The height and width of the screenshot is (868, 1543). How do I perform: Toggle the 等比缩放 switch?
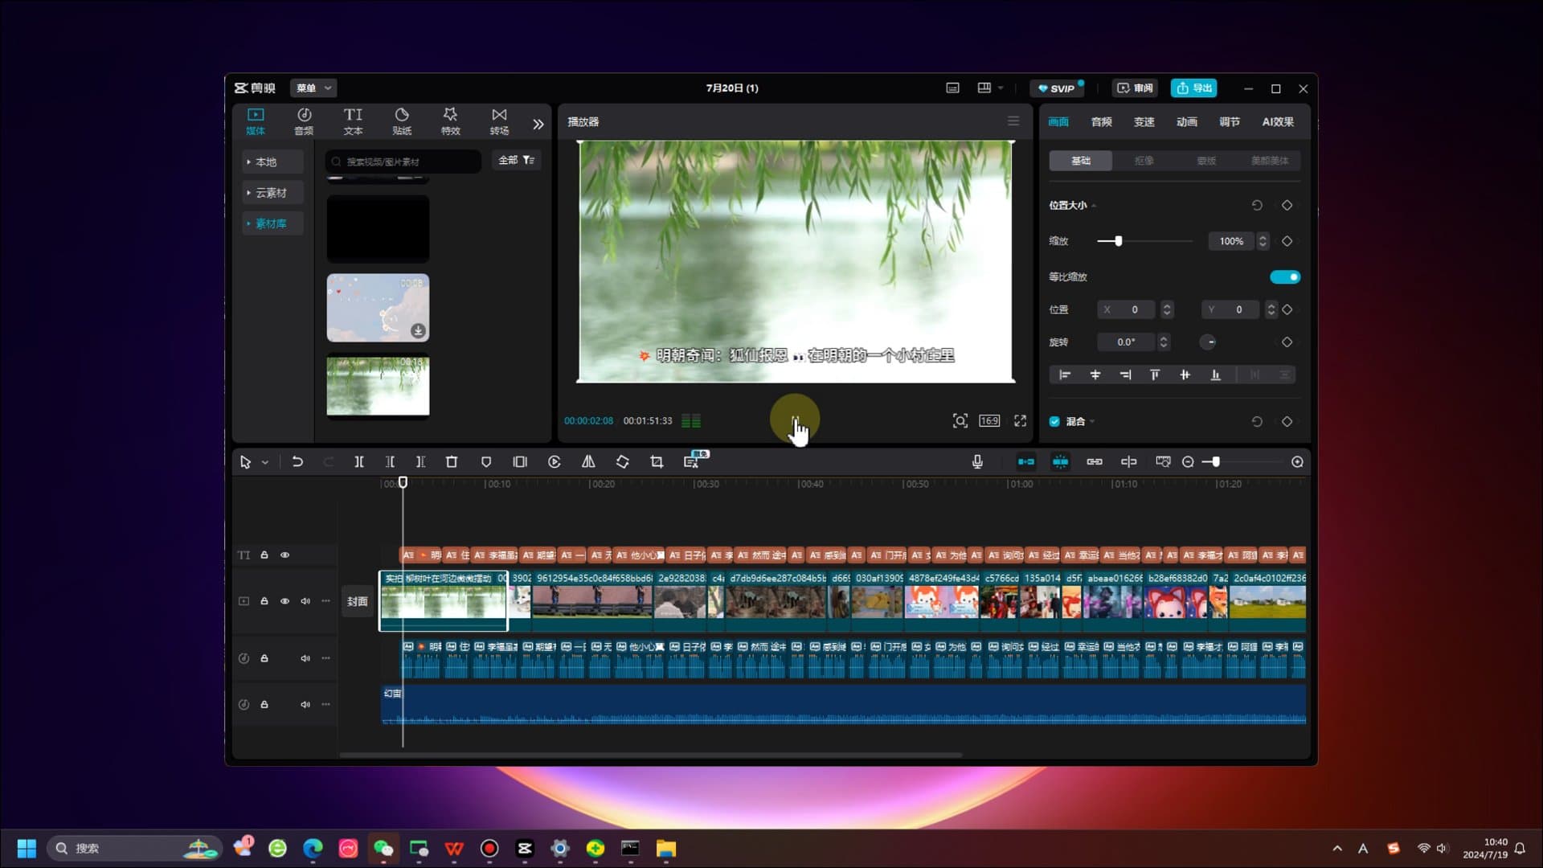1285,277
